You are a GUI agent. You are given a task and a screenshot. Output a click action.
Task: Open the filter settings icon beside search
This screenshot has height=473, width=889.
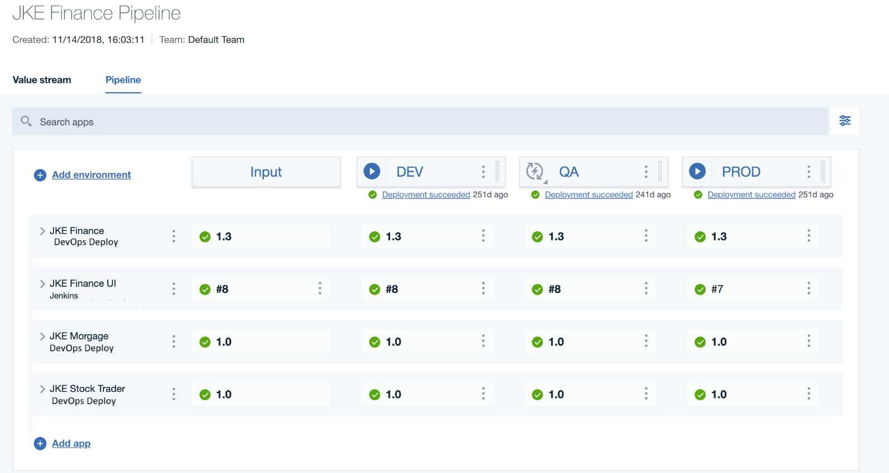(845, 121)
